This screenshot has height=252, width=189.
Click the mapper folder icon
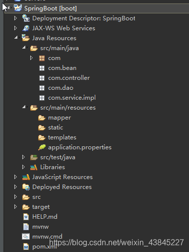click(x=42, y=118)
